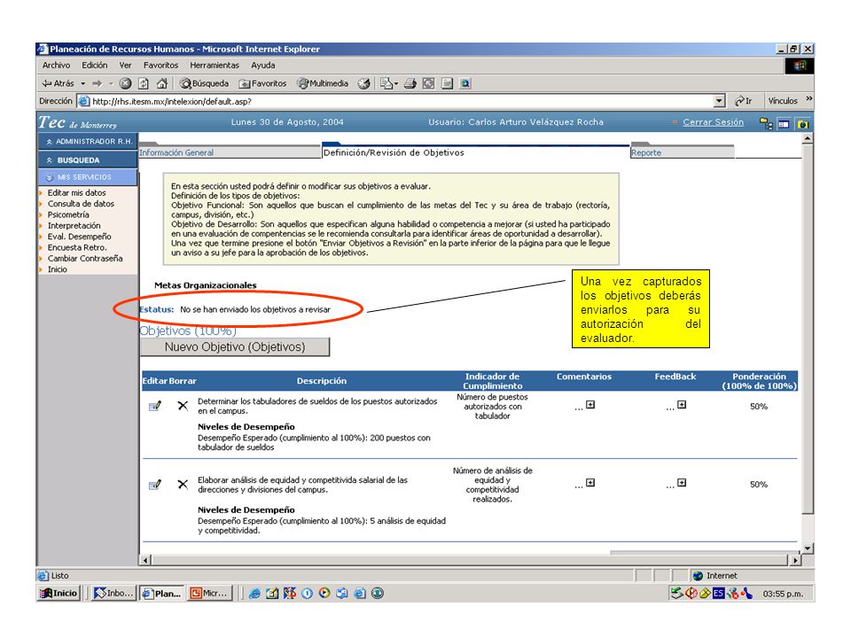Open the Interpretación link

(74, 226)
